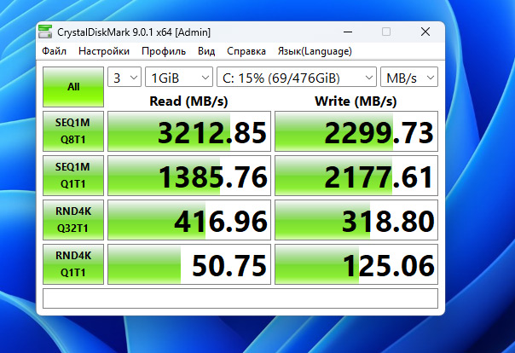Run the SEQ1M Q8T1 test
515x353 pixels.
coord(73,131)
